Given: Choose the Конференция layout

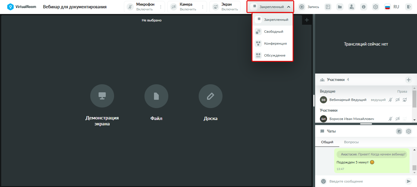Looking at the screenshot, I should tap(273, 43).
